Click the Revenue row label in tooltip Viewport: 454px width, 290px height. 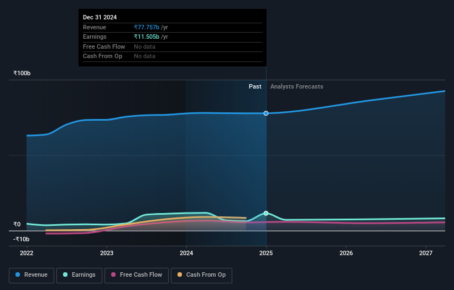[95, 27]
